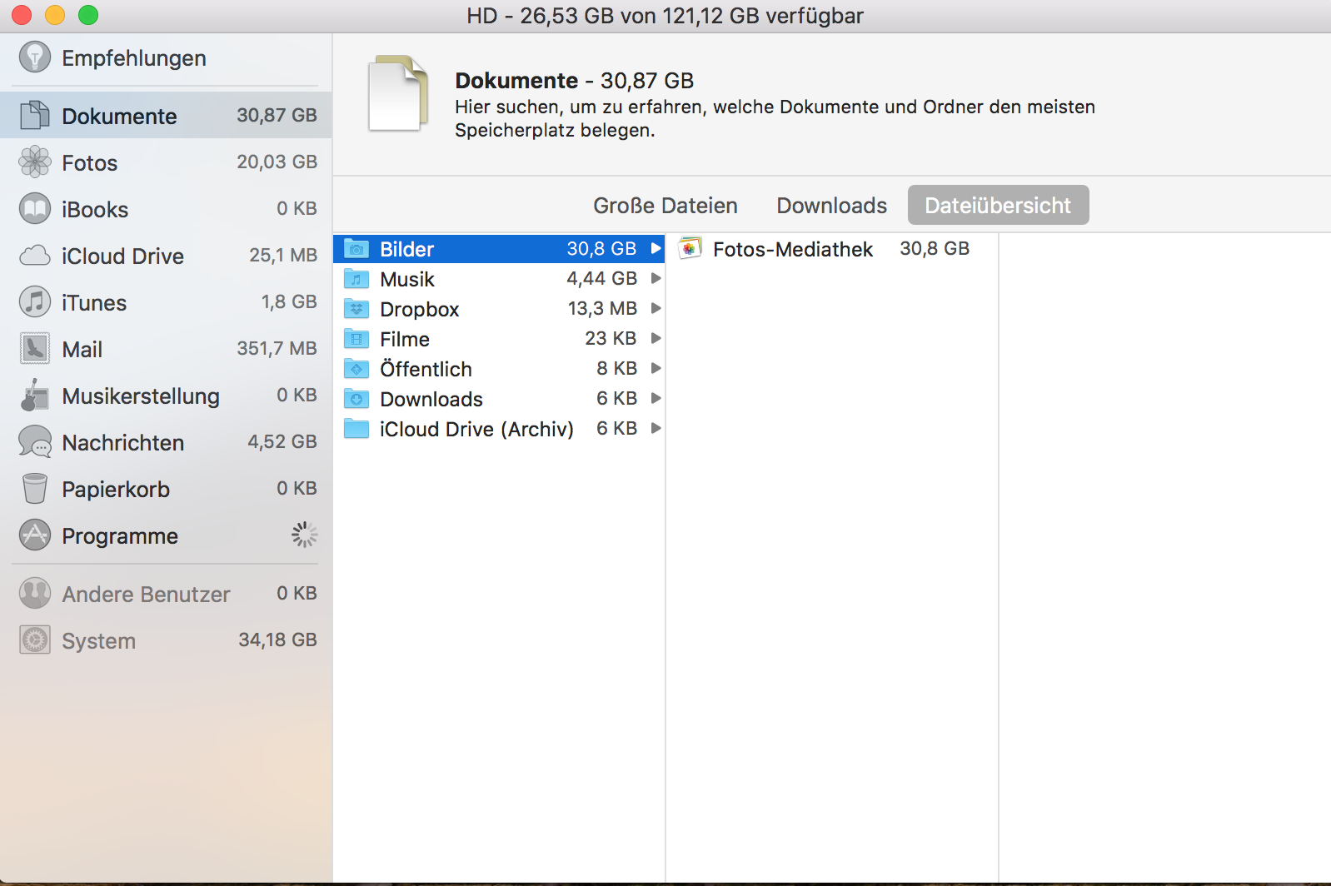Click the Programme App Store icon

[x=35, y=535]
